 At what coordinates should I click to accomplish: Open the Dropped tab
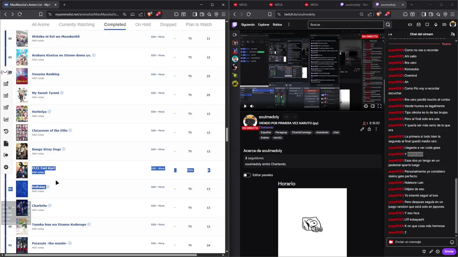(168, 25)
